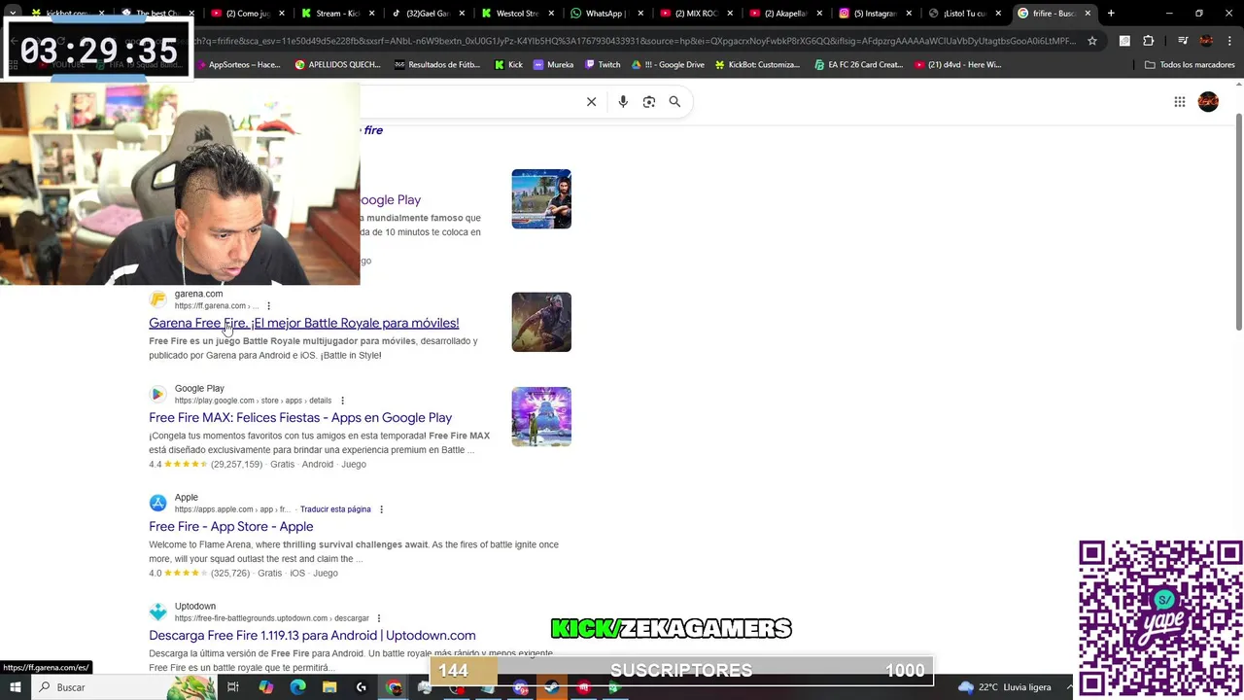This screenshot has width=1244, height=700.
Task: Open the 'Todos los marcadores' bookmarks folder
Action: click(x=1190, y=64)
